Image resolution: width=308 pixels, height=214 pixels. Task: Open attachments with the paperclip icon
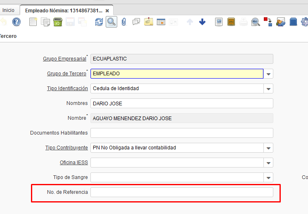pos(123,22)
